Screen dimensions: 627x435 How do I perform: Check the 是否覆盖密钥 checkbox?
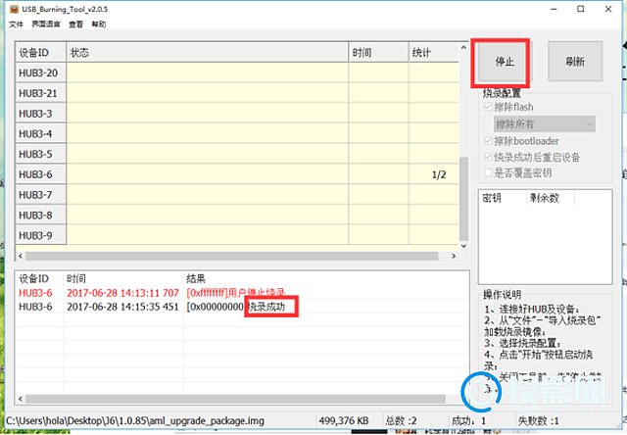click(488, 173)
